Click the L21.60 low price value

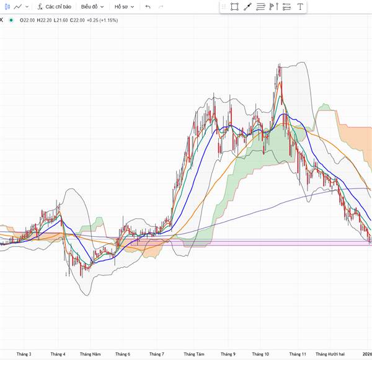coord(61,20)
